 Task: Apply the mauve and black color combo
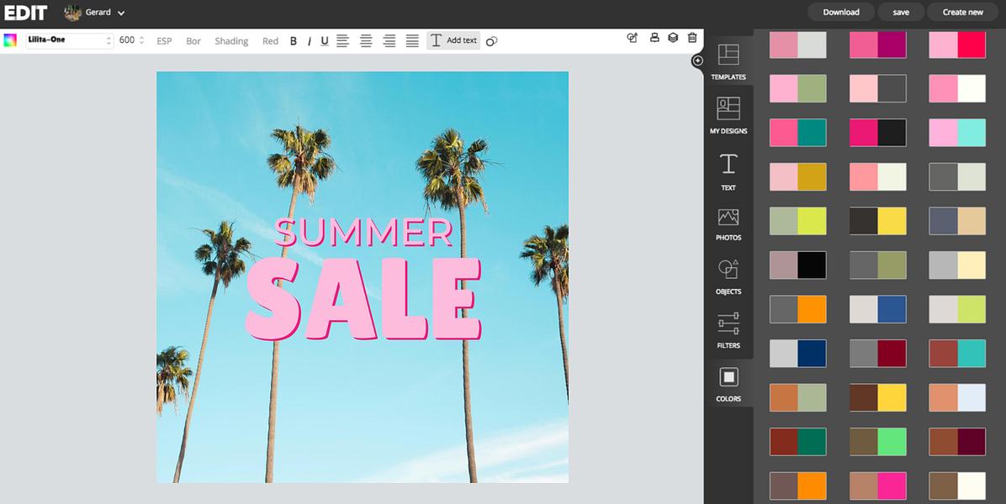click(x=798, y=265)
